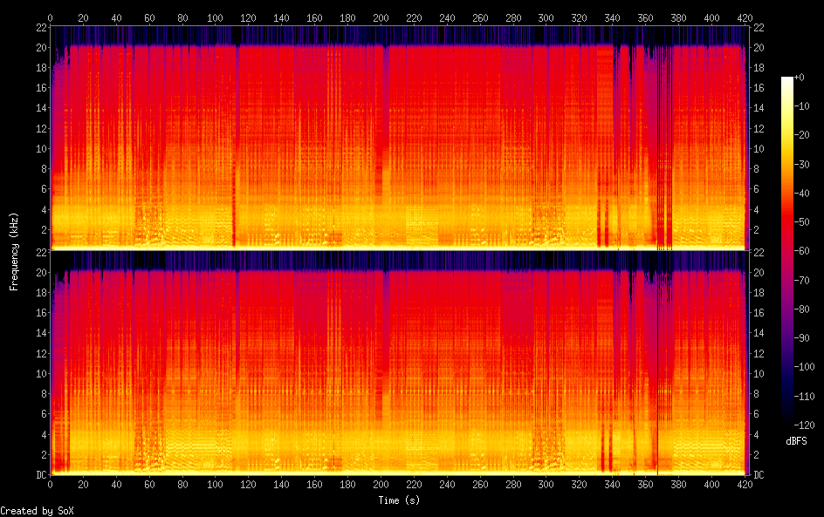
Task: Click the top of the color bar at +0
Action: [x=787, y=78]
